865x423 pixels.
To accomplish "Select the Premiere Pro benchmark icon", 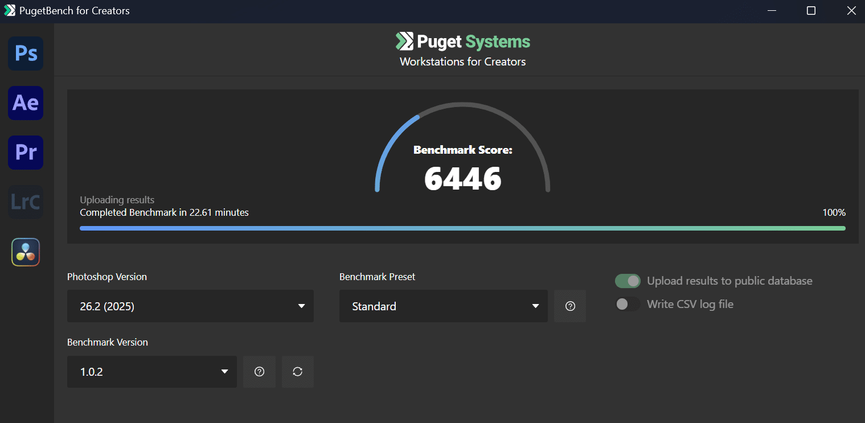I will point(26,153).
